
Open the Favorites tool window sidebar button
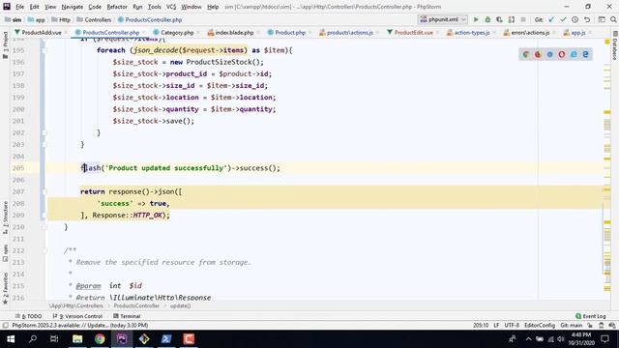coord(5,288)
